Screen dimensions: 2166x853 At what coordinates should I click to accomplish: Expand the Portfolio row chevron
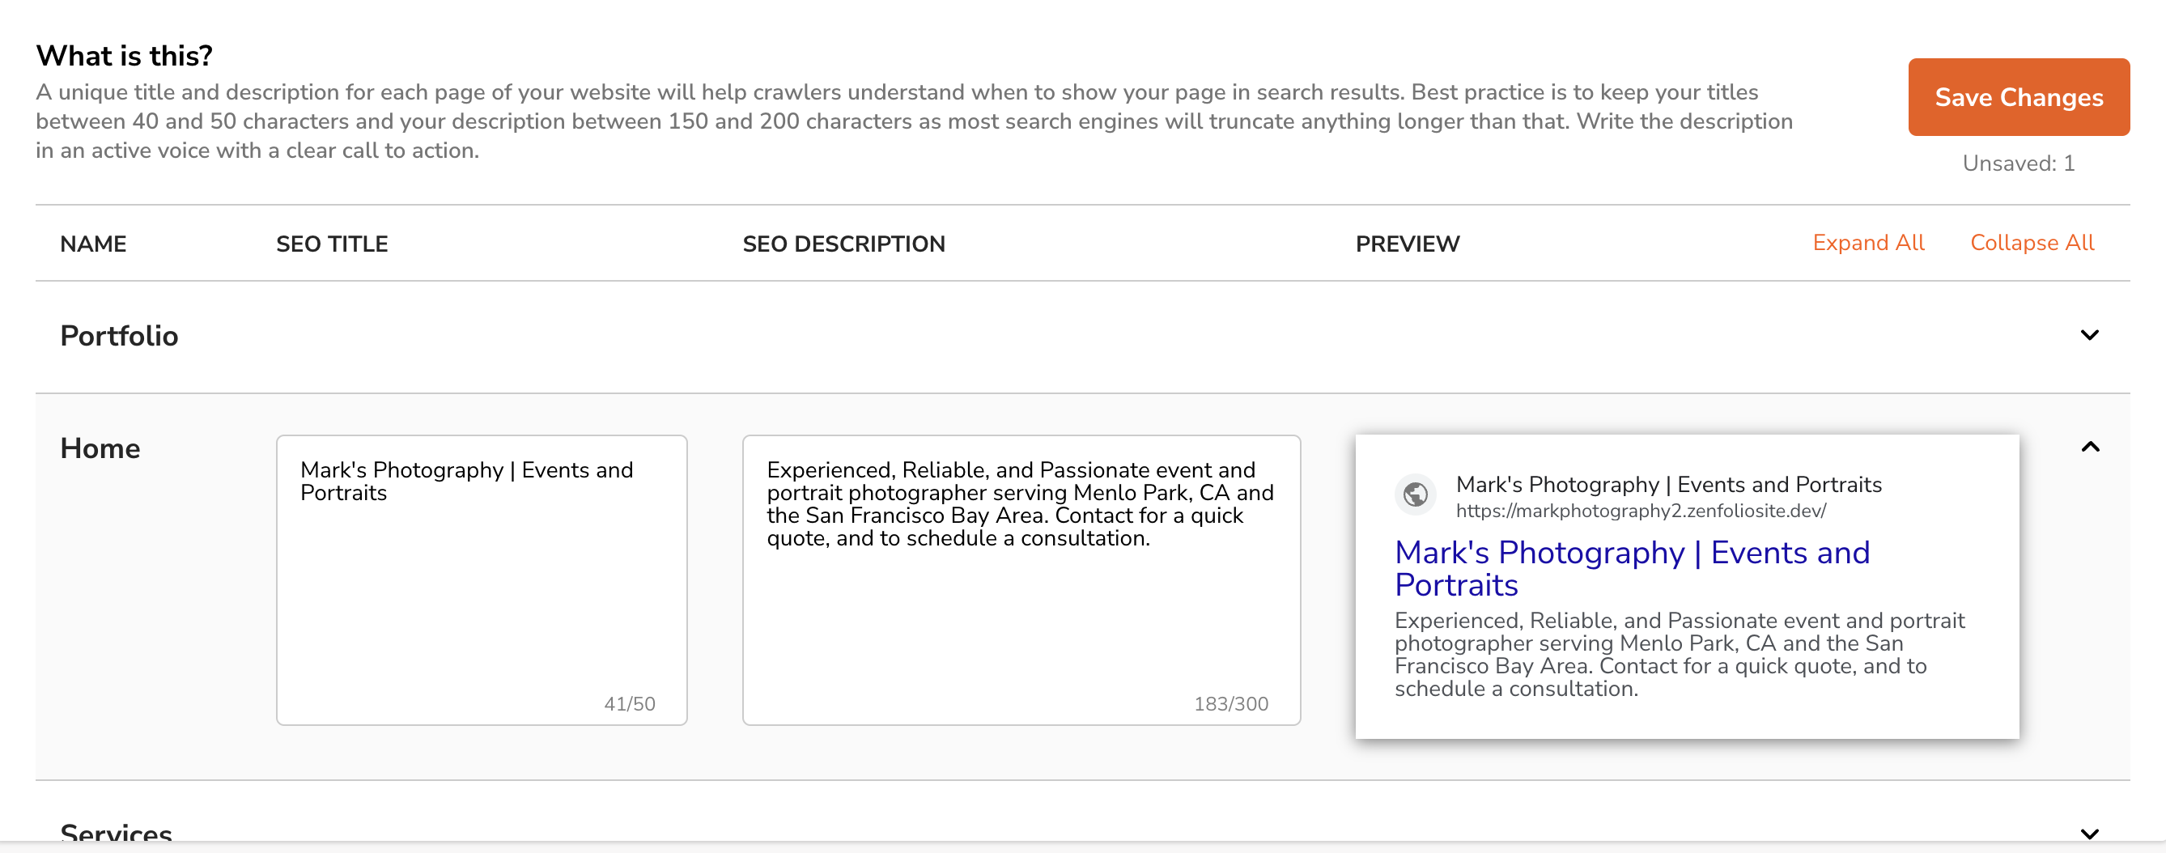click(x=2089, y=335)
